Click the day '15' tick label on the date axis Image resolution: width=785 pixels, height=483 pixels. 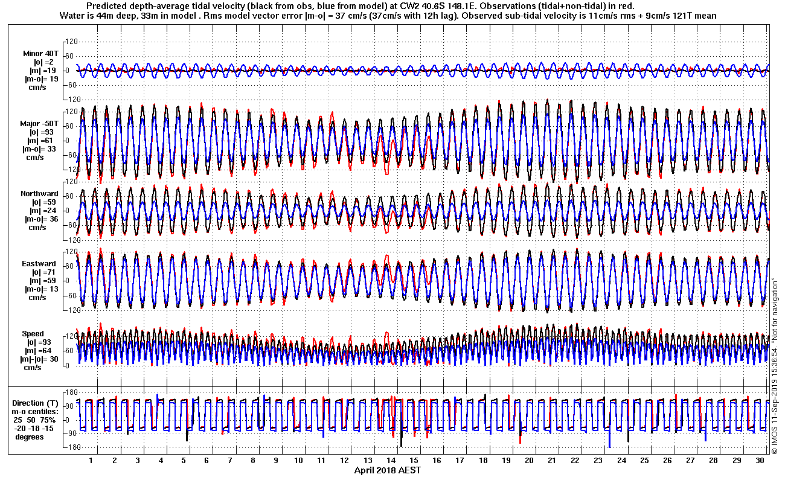click(414, 461)
